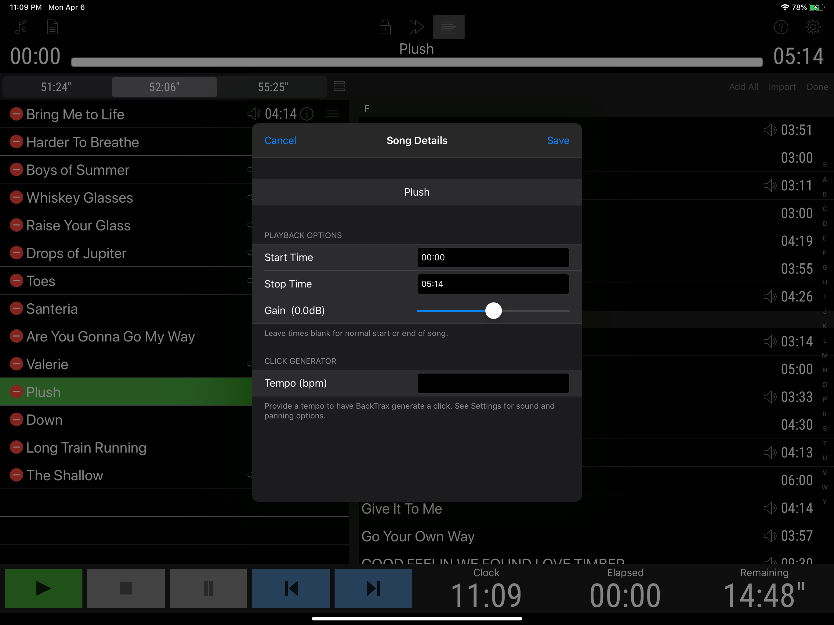The height and width of the screenshot is (625, 834).
Task: Open the document/lyrics icon in top bar
Action: coord(53,27)
